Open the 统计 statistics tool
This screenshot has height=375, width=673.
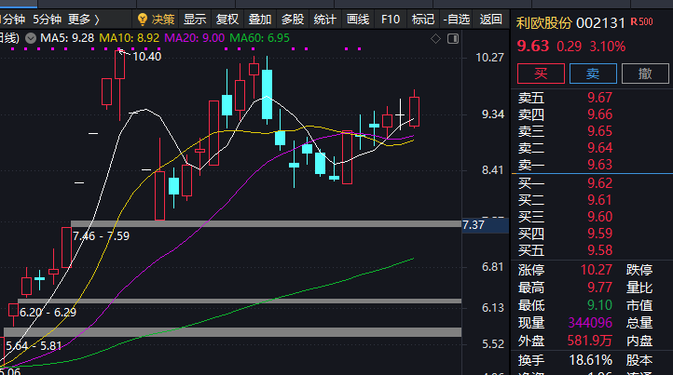325,20
